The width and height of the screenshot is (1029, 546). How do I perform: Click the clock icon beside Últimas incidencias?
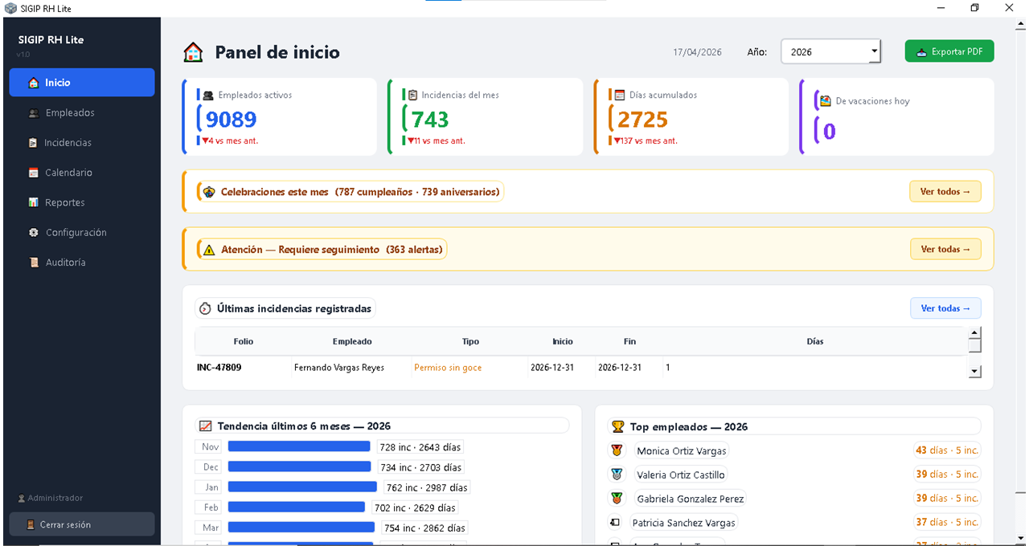coord(205,308)
